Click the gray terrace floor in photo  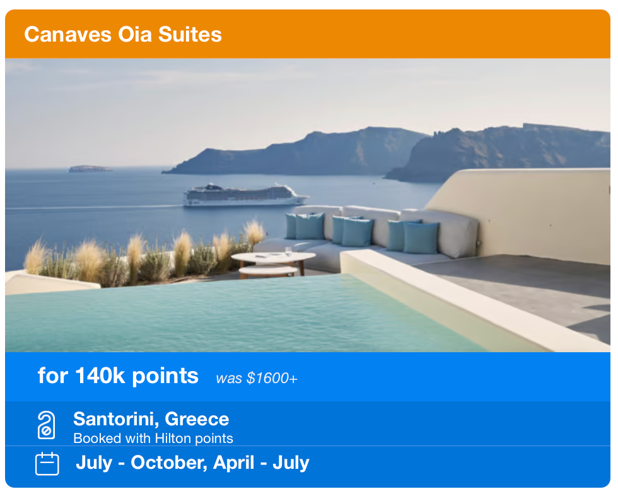(x=523, y=284)
